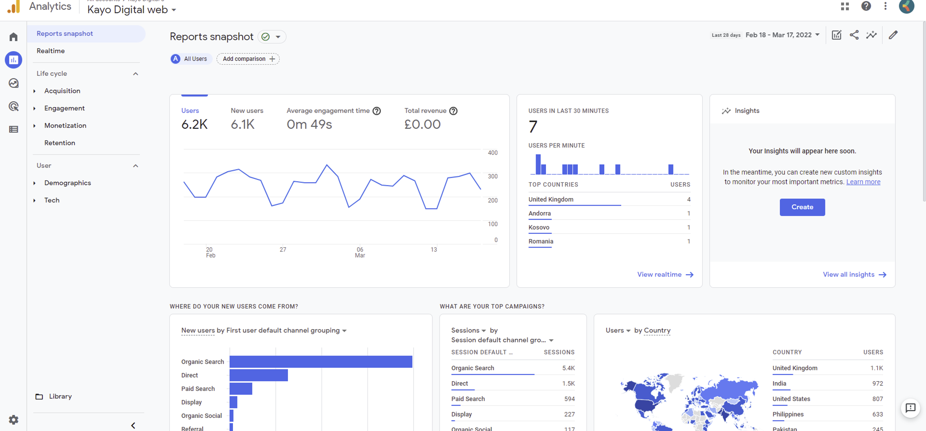Open the Home icon in left rail

[x=13, y=37]
